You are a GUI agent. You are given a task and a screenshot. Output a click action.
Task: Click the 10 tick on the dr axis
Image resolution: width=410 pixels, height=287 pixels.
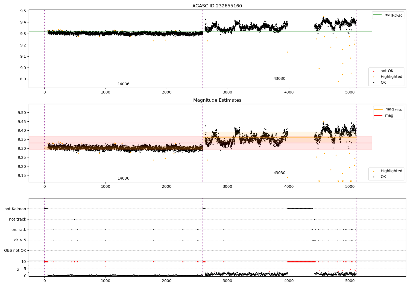(x=24, y=262)
